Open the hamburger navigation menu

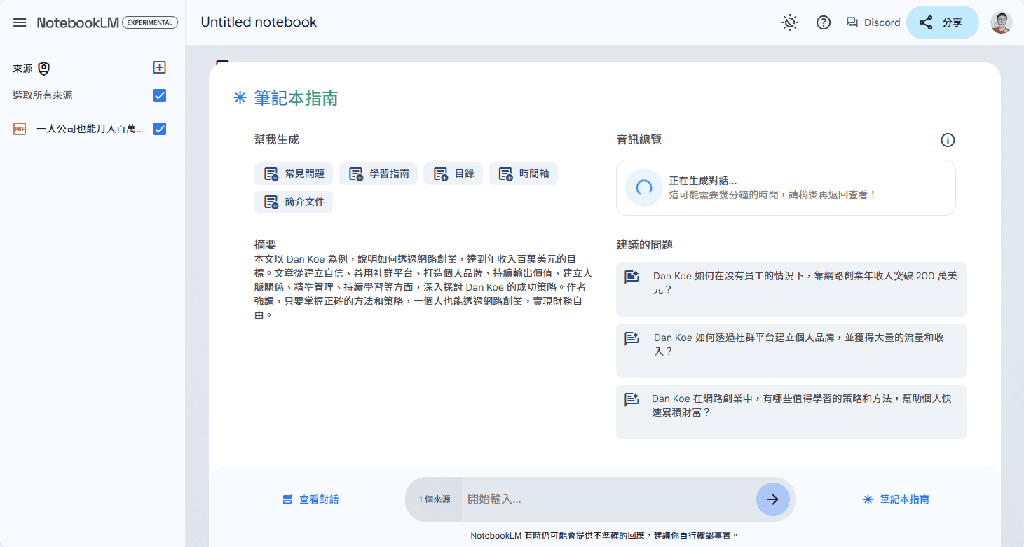(x=20, y=22)
